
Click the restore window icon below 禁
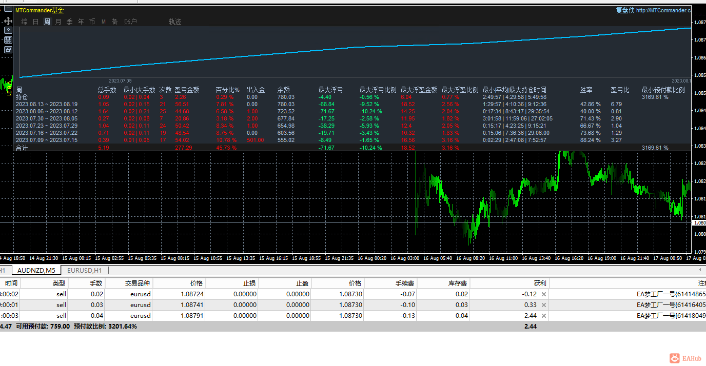[x=8, y=50]
